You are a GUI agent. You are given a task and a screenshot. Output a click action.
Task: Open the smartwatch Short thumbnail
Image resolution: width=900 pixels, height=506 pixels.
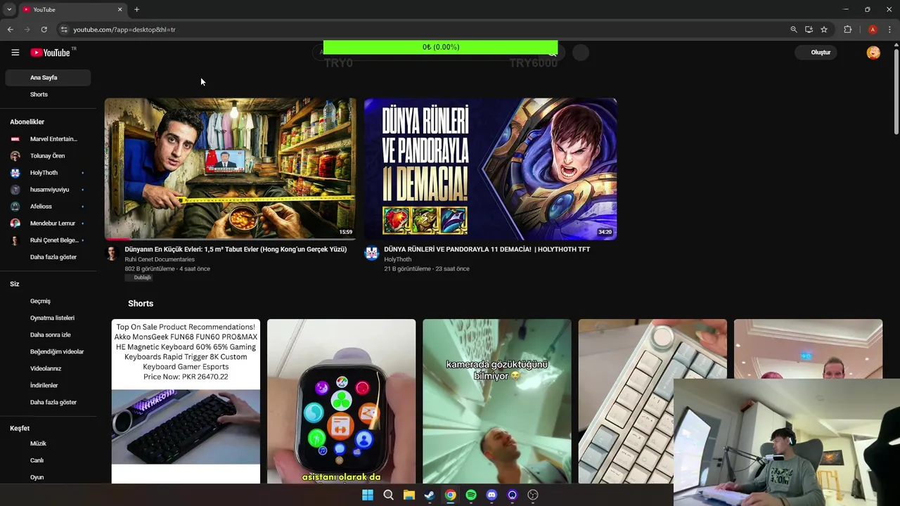341,401
